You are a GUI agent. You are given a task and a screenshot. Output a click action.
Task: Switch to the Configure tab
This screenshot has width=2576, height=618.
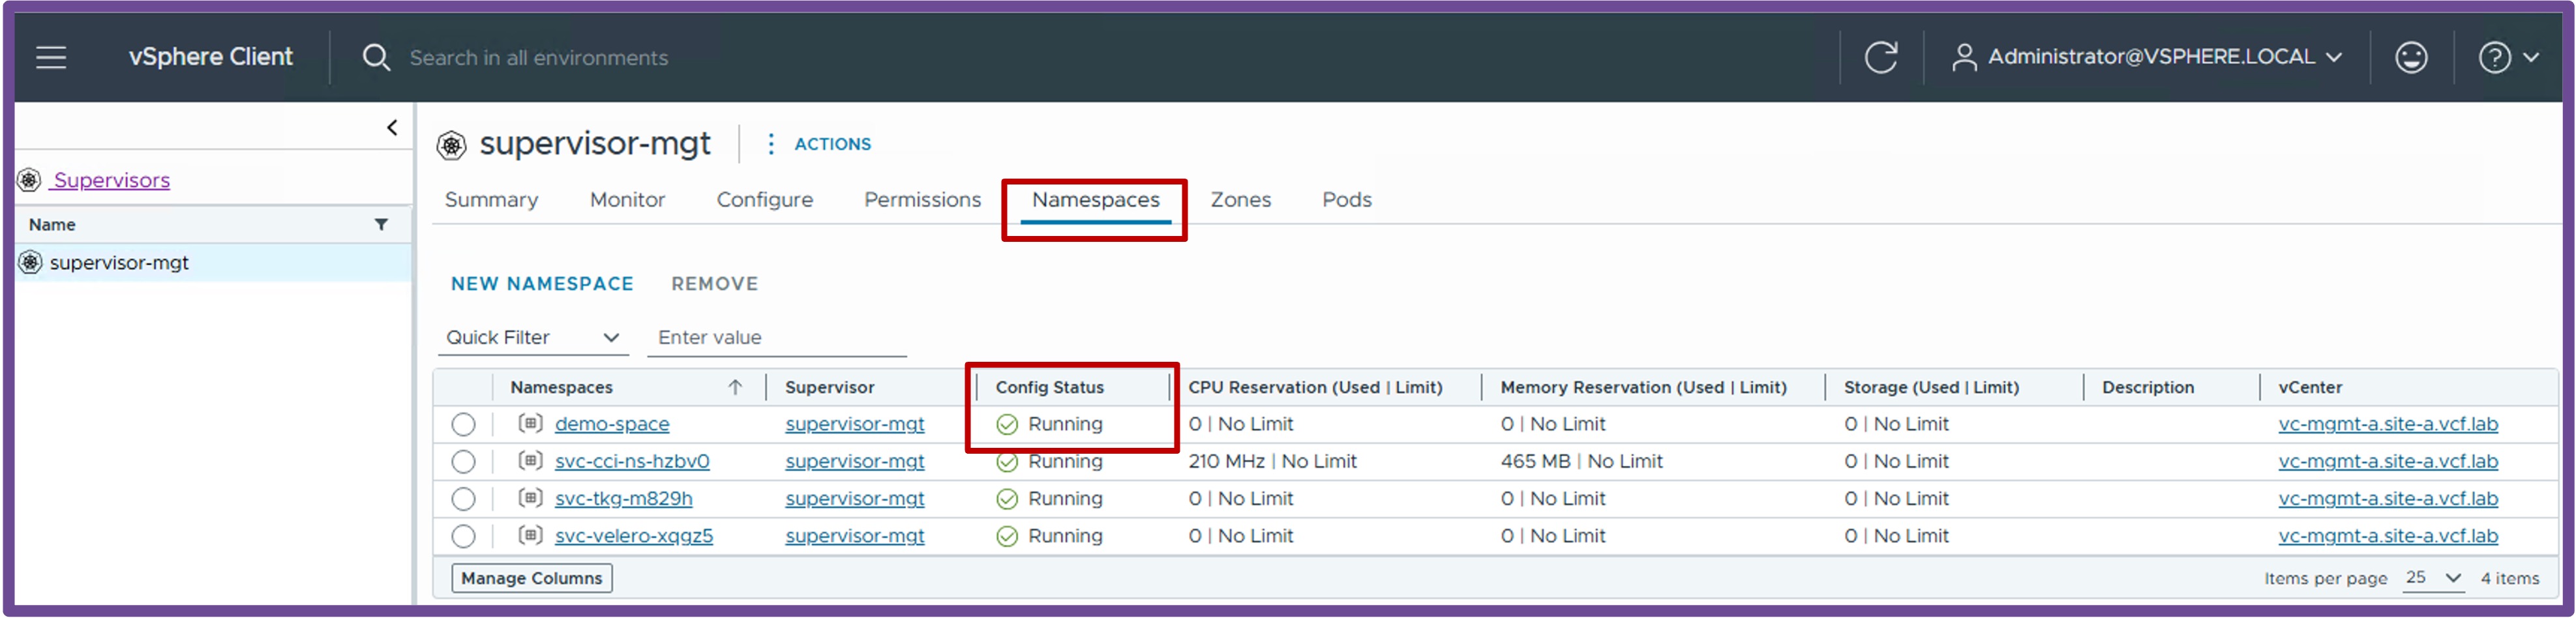coord(765,200)
